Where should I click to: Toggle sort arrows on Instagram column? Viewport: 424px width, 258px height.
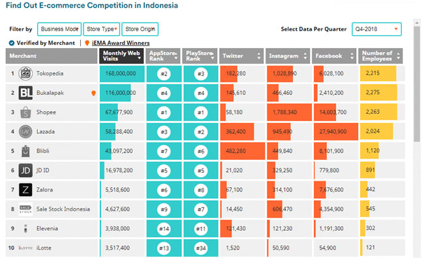(305, 56)
